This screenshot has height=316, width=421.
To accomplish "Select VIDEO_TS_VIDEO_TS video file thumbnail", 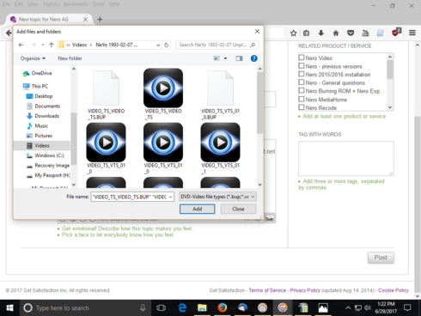I will point(163,94).
